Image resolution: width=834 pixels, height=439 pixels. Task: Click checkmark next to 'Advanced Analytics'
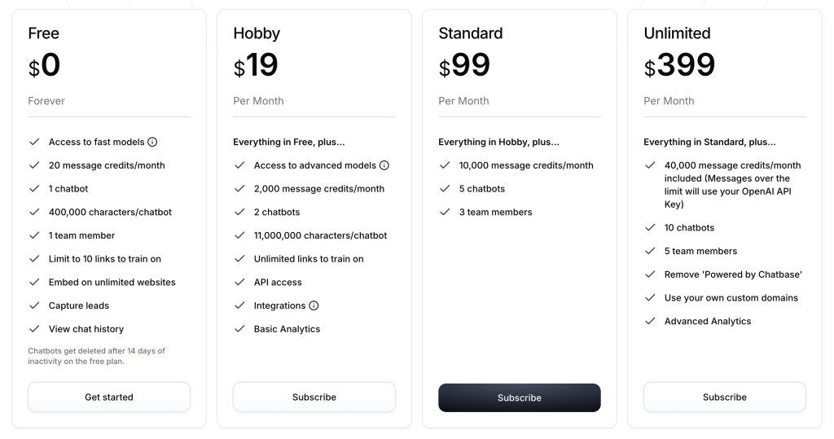[650, 321]
